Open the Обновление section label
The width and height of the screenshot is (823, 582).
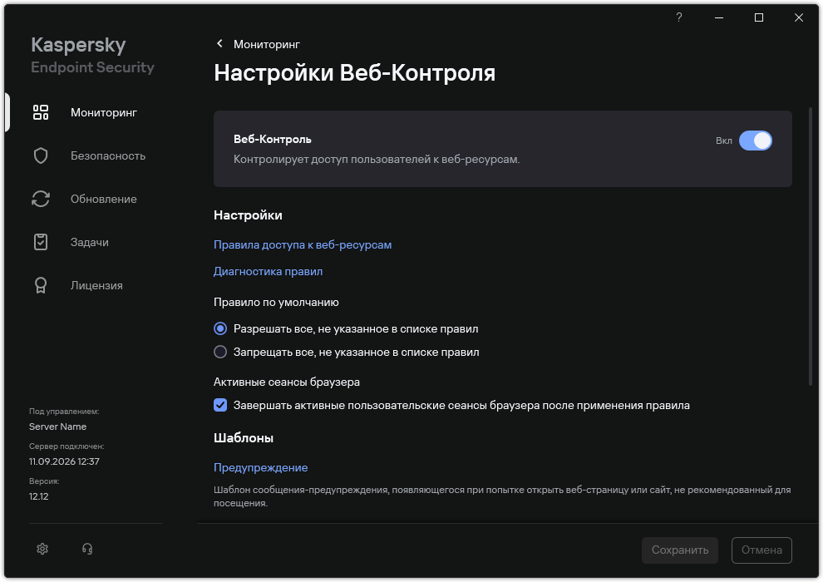tap(104, 200)
